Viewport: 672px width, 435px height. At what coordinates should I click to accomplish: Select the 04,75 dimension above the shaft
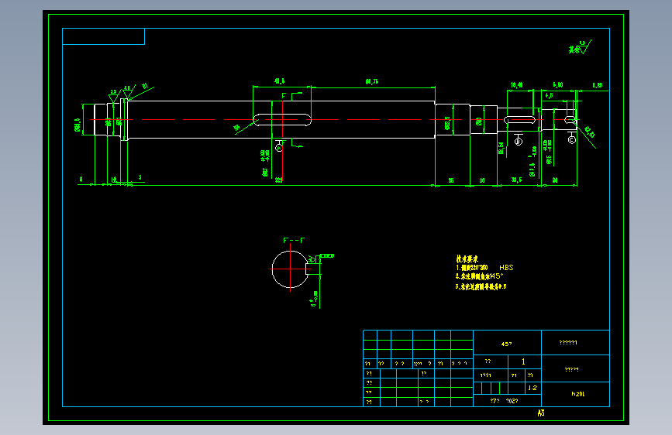click(371, 81)
